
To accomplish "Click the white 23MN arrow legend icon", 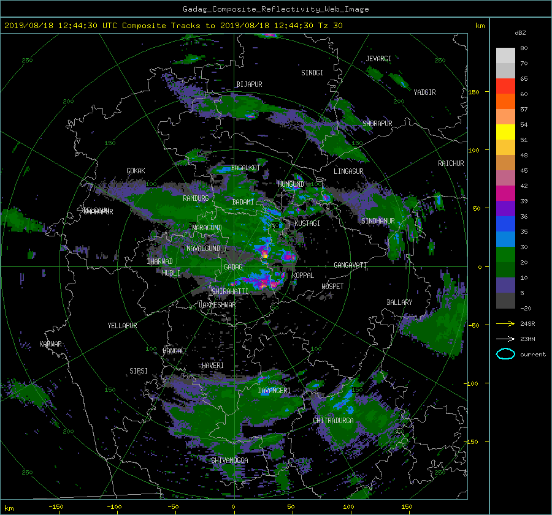I will (x=505, y=339).
